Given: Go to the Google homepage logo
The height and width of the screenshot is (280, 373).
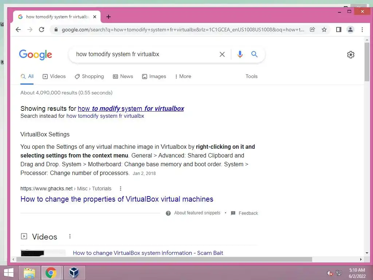Looking at the screenshot, I should pyautogui.click(x=35, y=55).
